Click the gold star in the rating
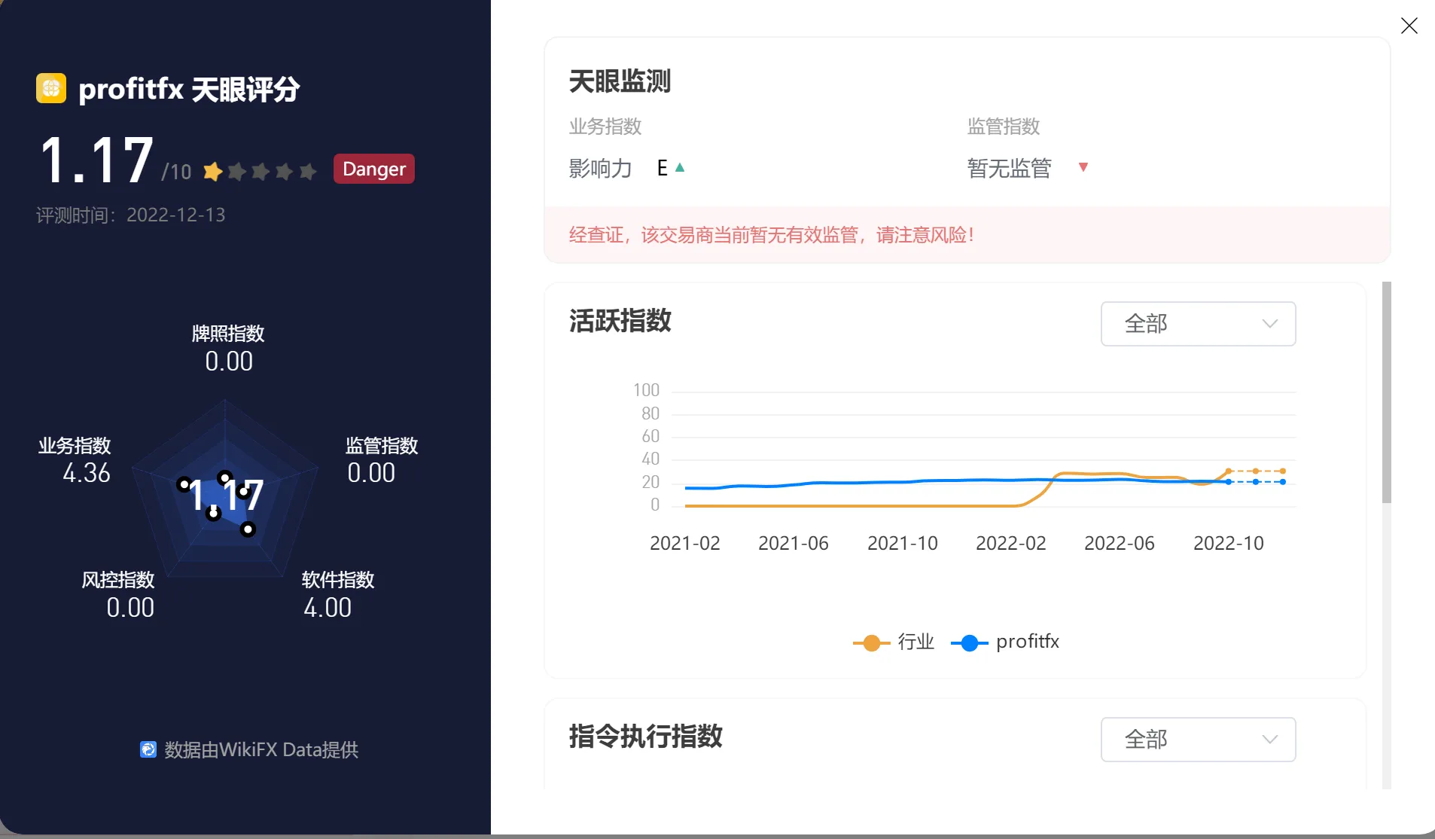This screenshot has height=839, width=1435. (x=213, y=172)
